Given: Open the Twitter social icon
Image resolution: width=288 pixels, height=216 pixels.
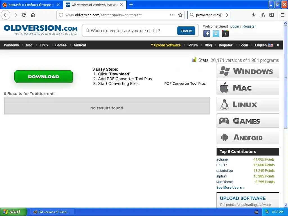Looking at the screenshot, I should click(216, 34).
